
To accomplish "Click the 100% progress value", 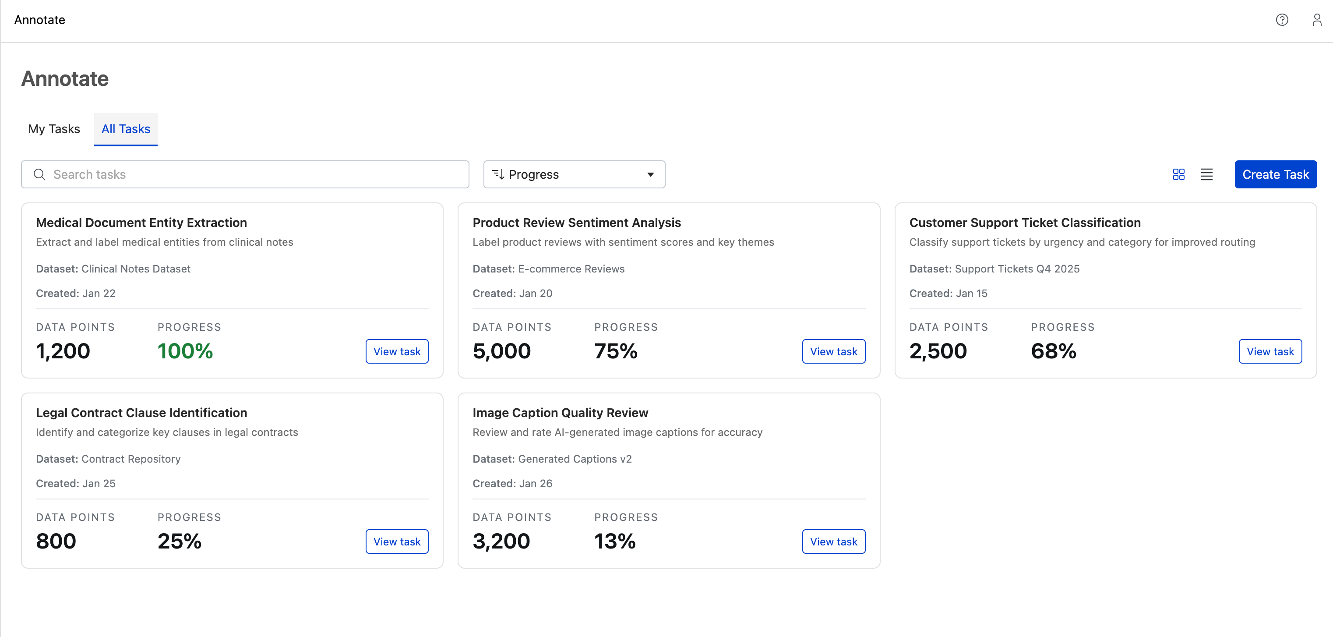I will pyautogui.click(x=185, y=350).
